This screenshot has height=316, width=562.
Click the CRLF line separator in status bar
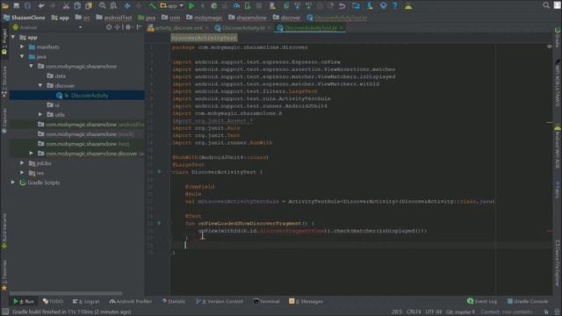414,312
